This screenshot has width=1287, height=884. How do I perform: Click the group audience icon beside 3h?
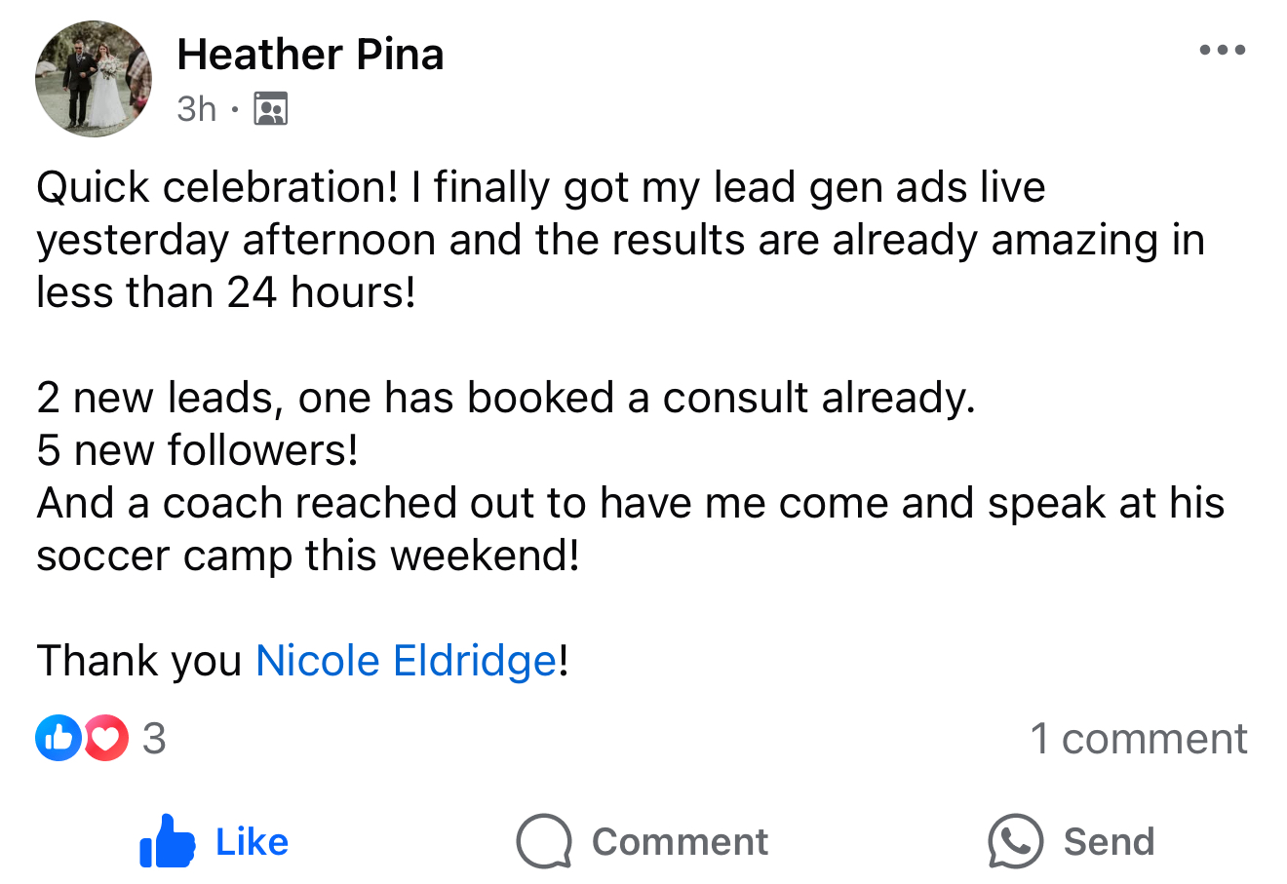pos(270,108)
